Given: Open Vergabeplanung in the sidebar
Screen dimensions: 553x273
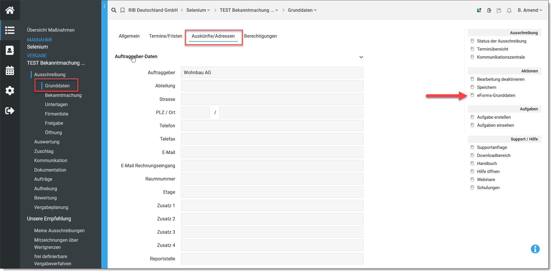Looking at the screenshot, I should point(51,207).
